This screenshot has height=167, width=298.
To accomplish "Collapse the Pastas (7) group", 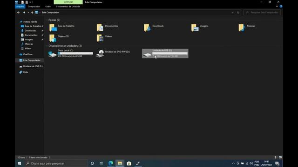I will click(47, 20).
